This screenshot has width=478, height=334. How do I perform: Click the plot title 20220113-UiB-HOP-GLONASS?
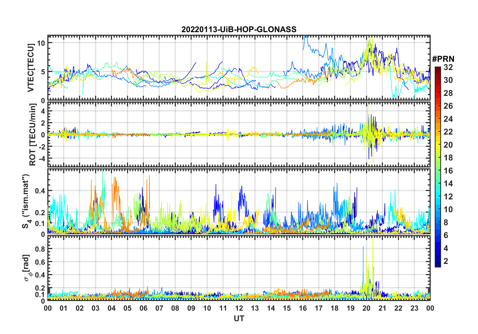point(239,29)
